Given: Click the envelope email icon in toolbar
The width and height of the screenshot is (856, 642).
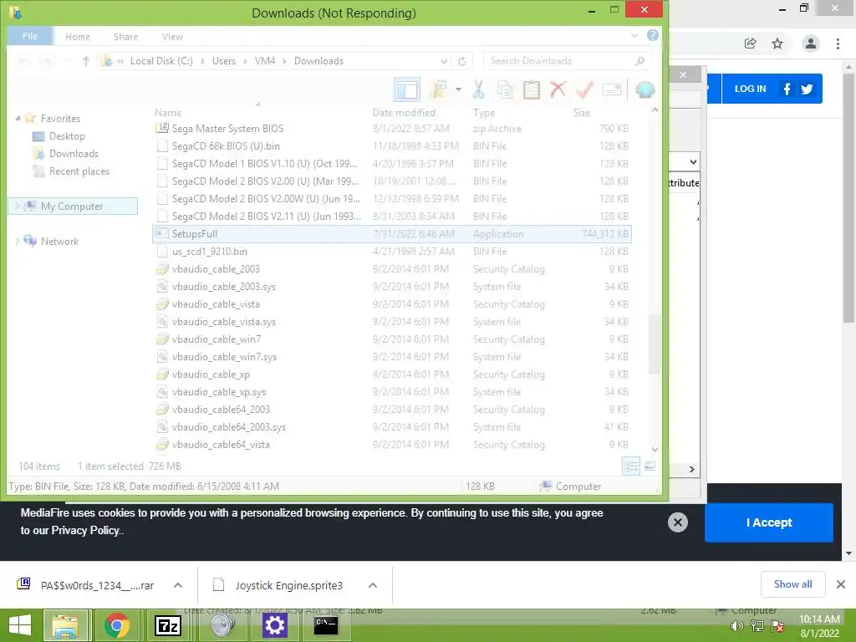Looking at the screenshot, I should tap(611, 89).
